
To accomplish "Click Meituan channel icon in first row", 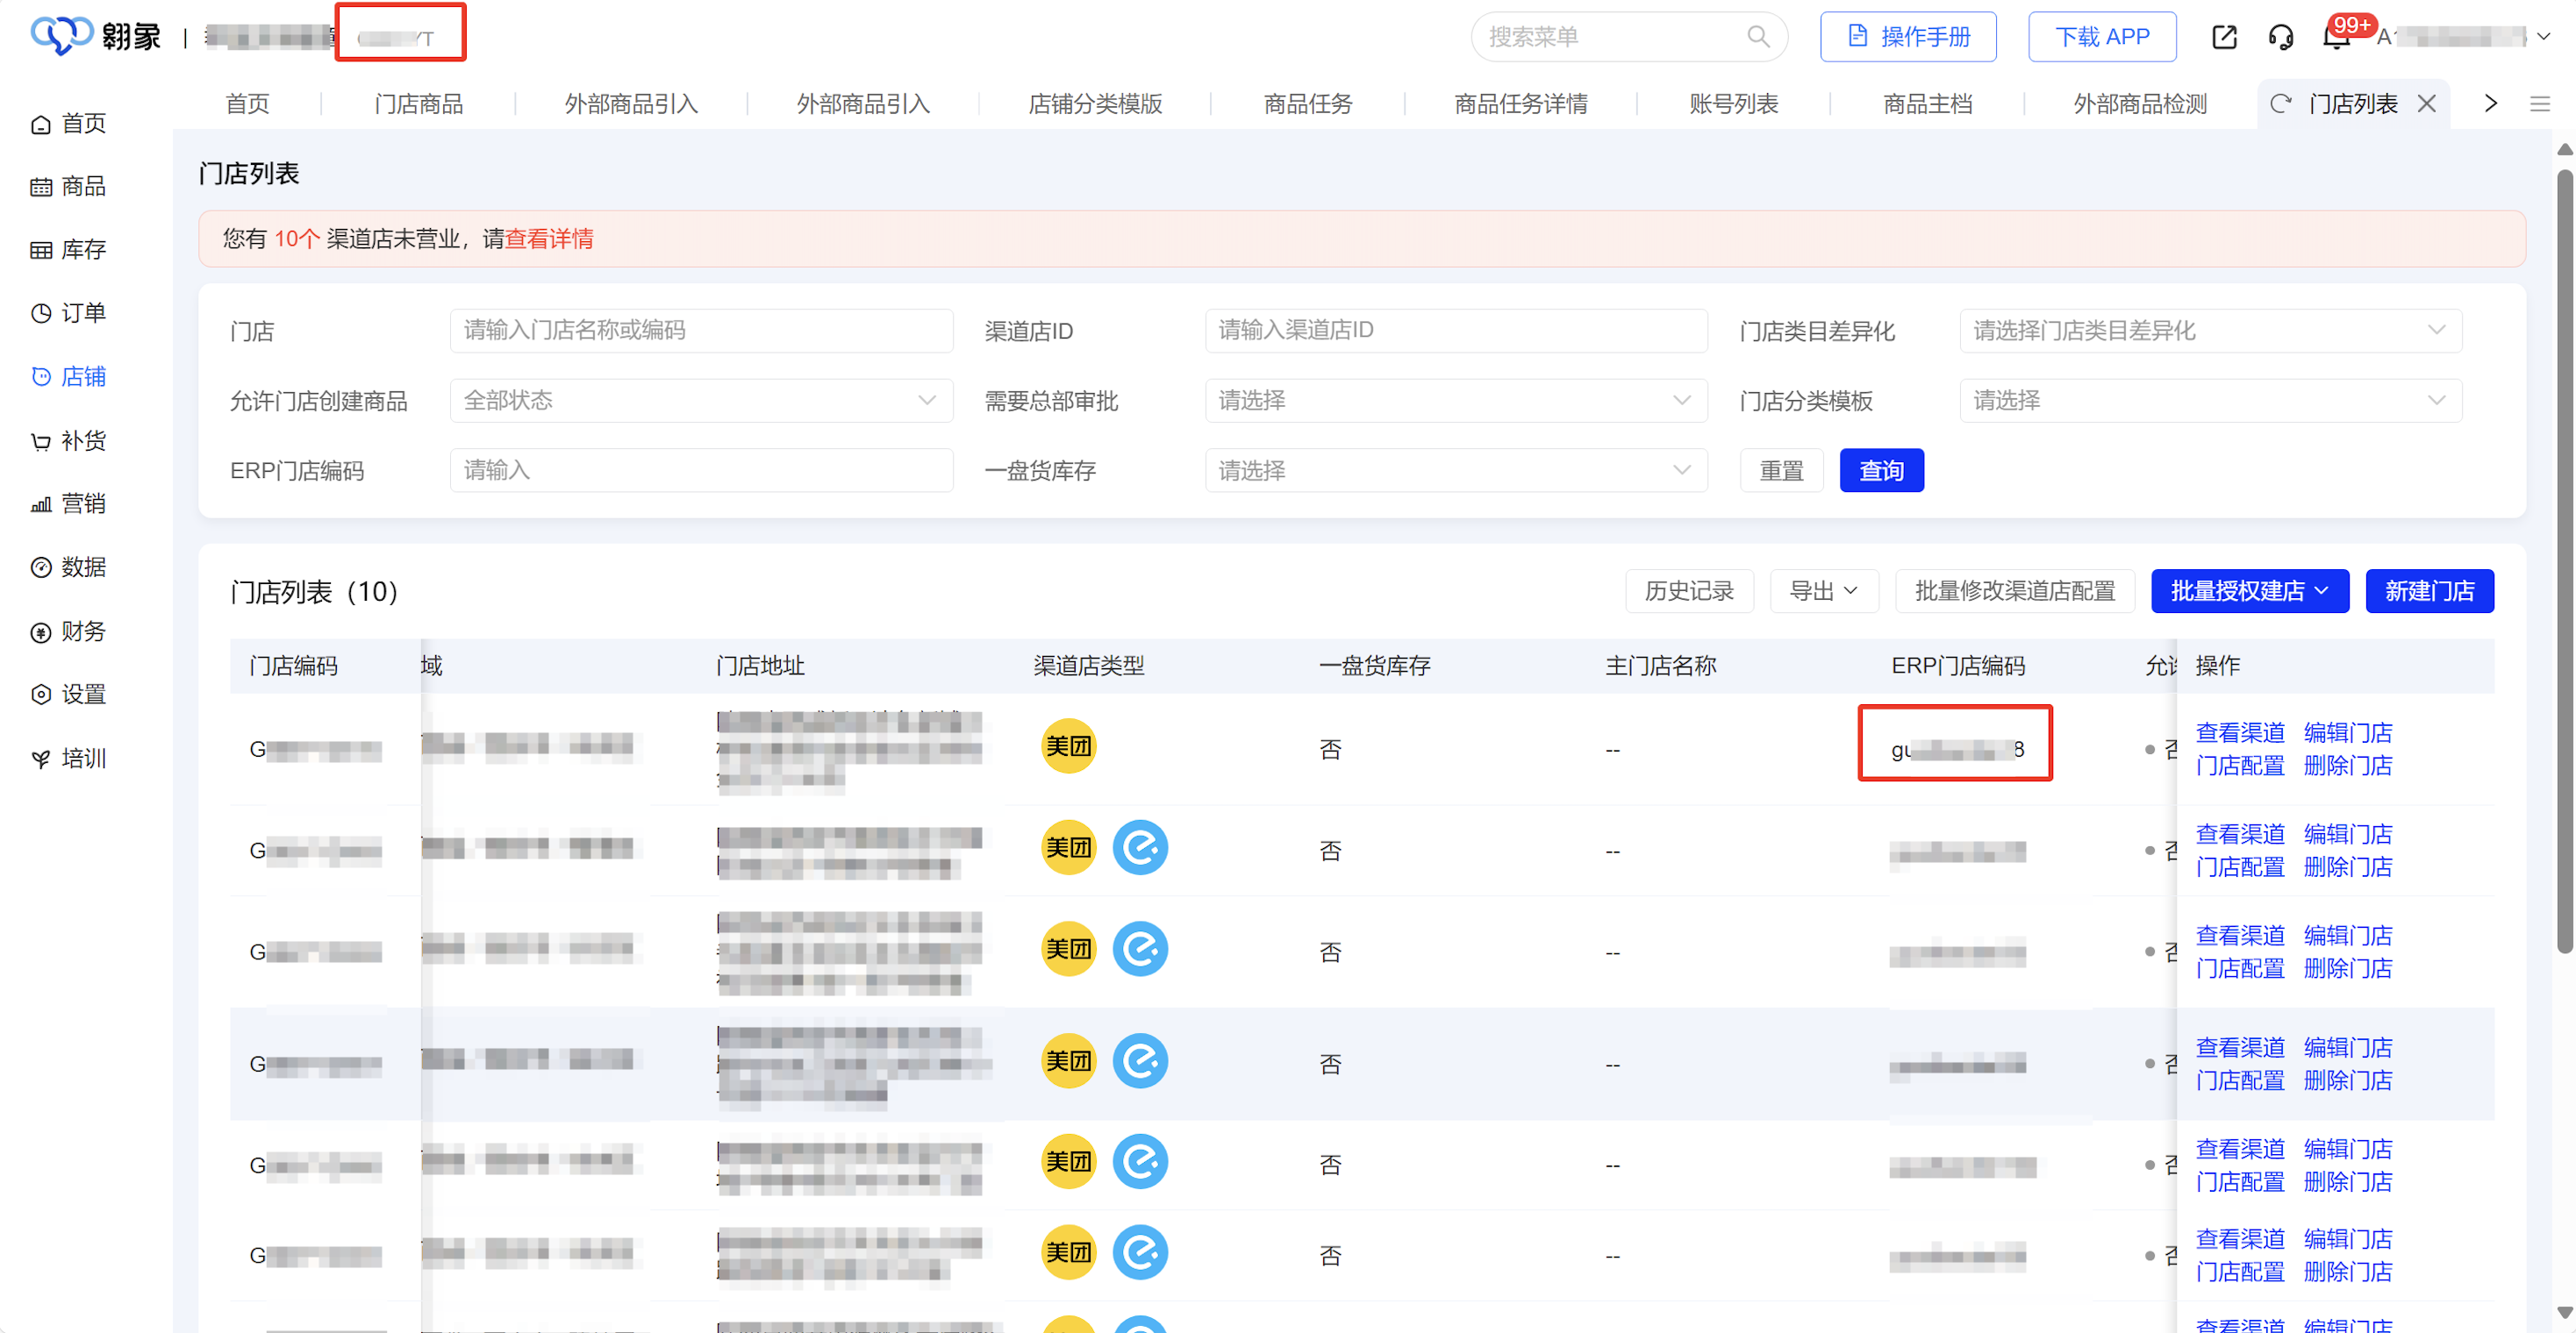I will click(1068, 745).
